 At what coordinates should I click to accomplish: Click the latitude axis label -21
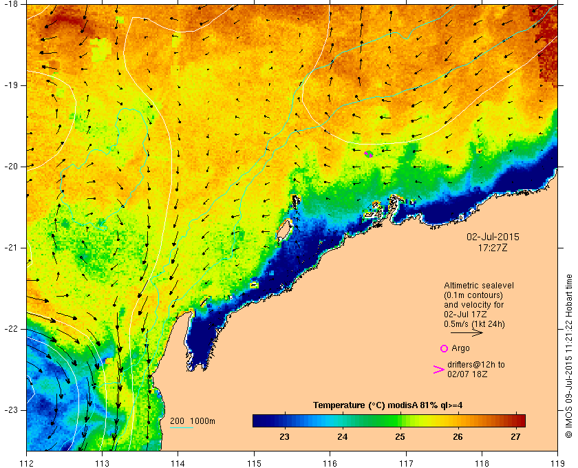tap(10, 248)
